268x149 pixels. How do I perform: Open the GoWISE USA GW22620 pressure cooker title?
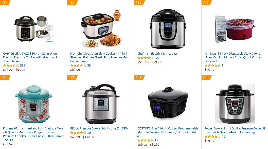pyautogui.click(x=31, y=57)
